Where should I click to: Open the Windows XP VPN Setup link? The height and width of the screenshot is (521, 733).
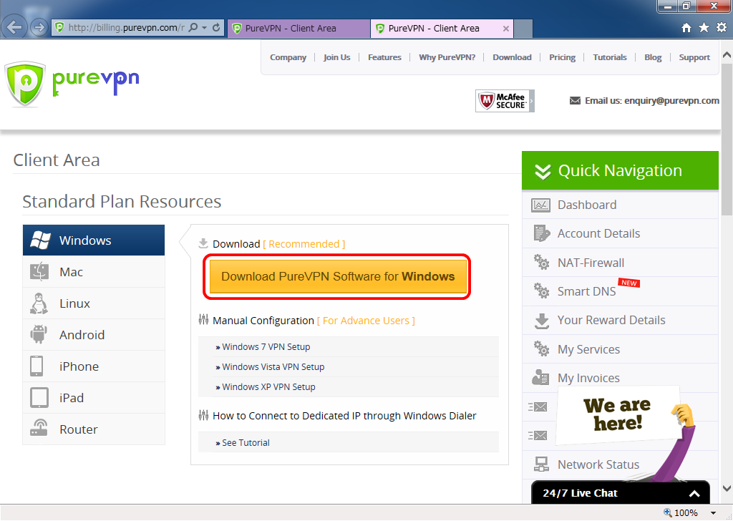[269, 387]
